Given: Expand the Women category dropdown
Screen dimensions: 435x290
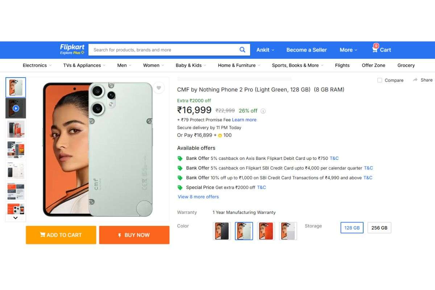Looking at the screenshot, I should [x=153, y=65].
